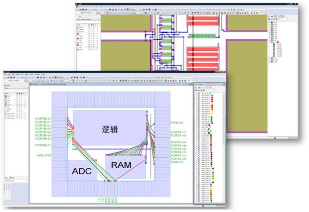
Task: Expand first net entry in navigator list
Action: click(196, 94)
